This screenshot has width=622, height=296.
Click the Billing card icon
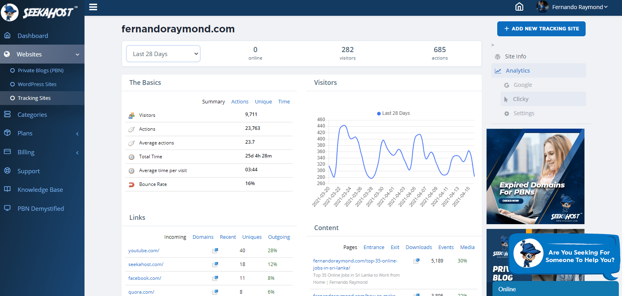point(7,152)
